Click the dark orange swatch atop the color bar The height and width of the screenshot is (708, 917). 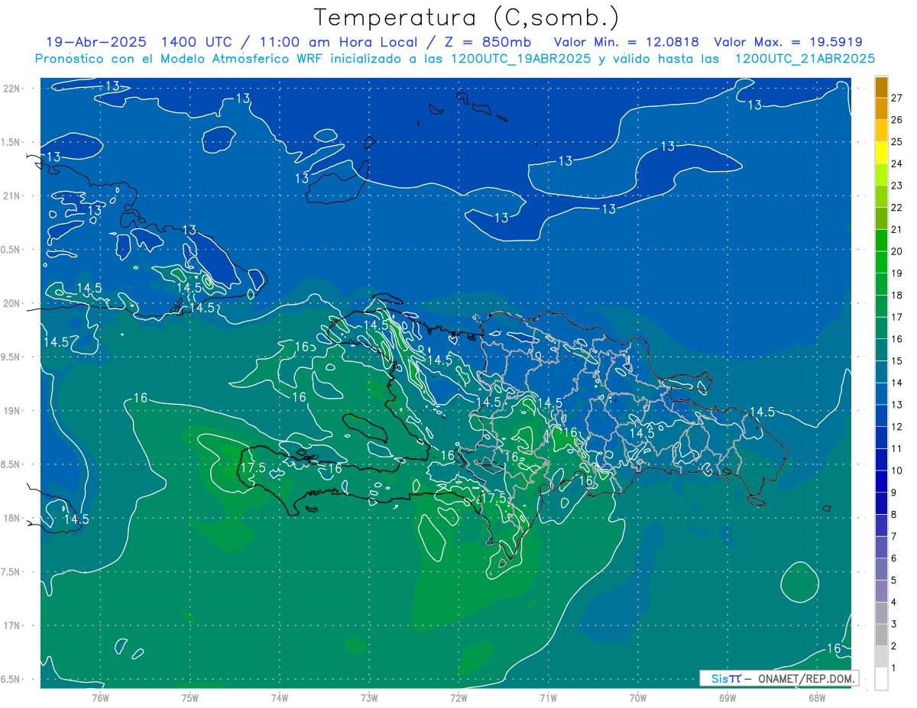(881, 88)
